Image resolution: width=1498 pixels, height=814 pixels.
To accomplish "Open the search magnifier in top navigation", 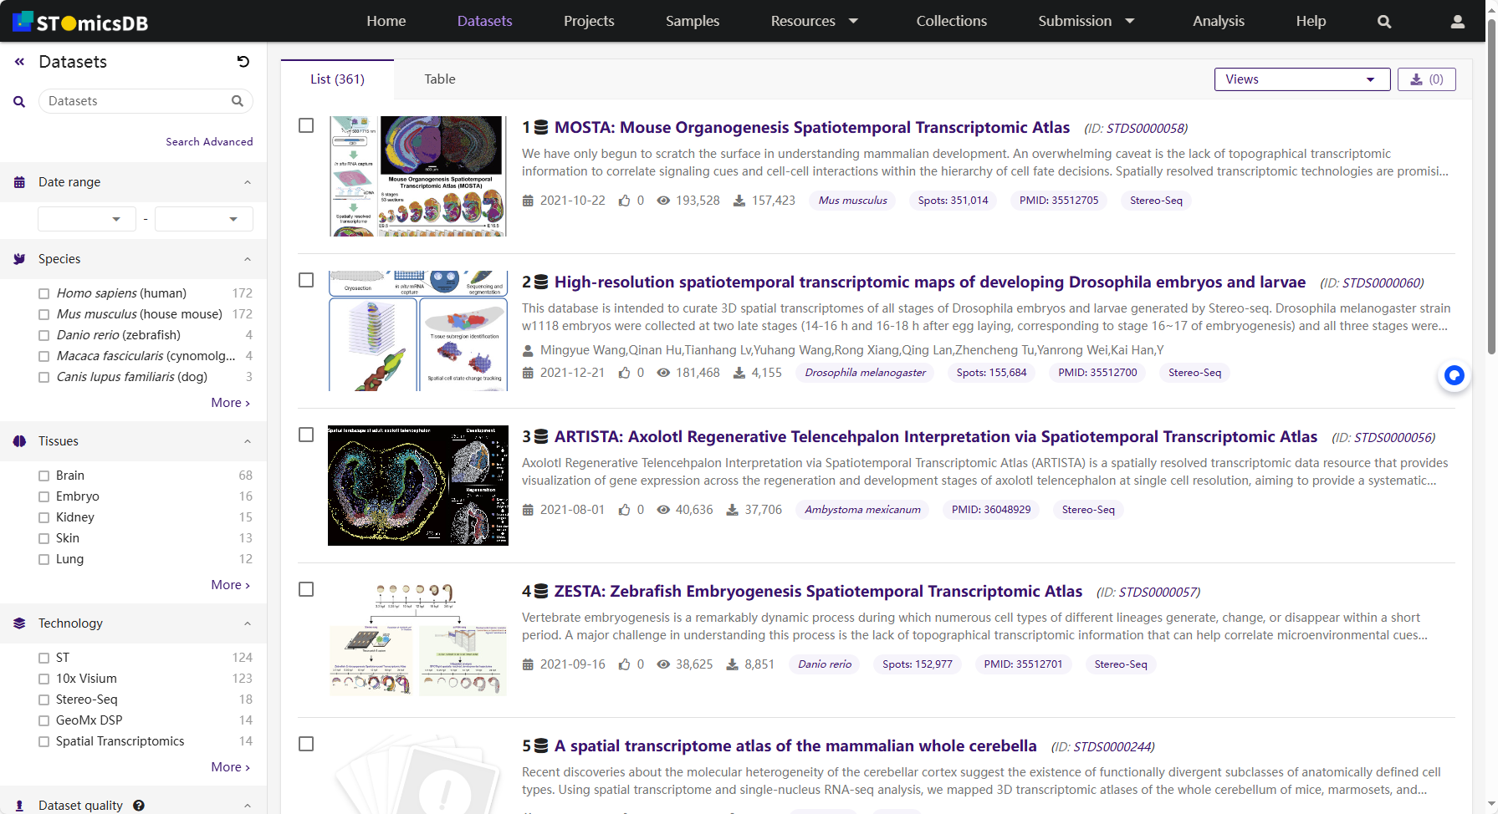I will [1384, 22].
